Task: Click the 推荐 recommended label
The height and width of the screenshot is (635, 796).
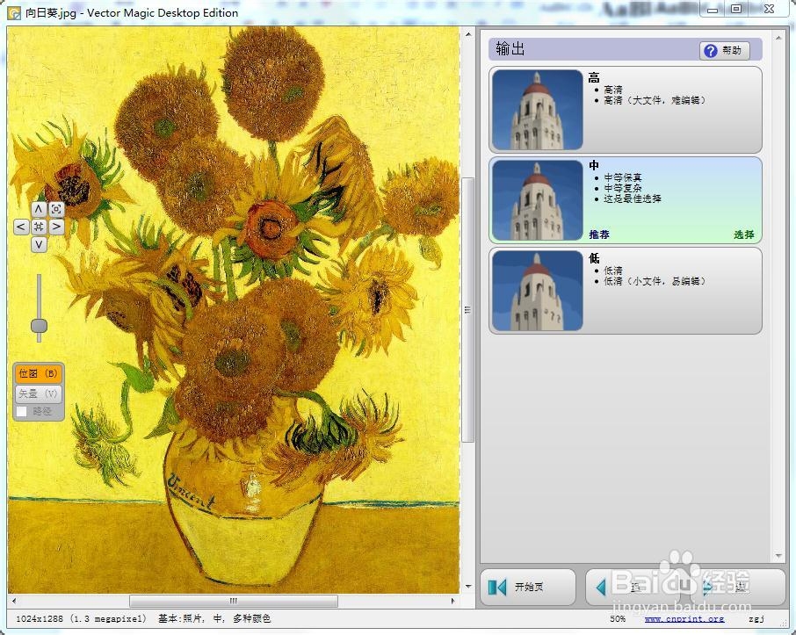Action: click(x=599, y=235)
